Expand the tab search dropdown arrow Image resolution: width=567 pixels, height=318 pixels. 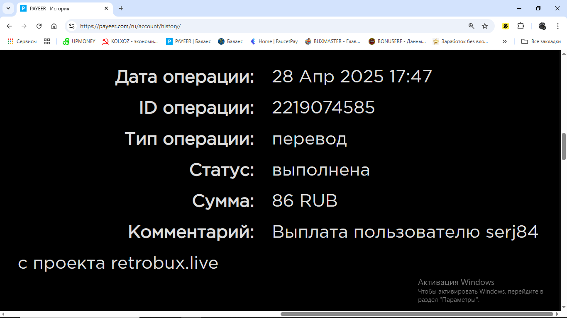coord(8,8)
